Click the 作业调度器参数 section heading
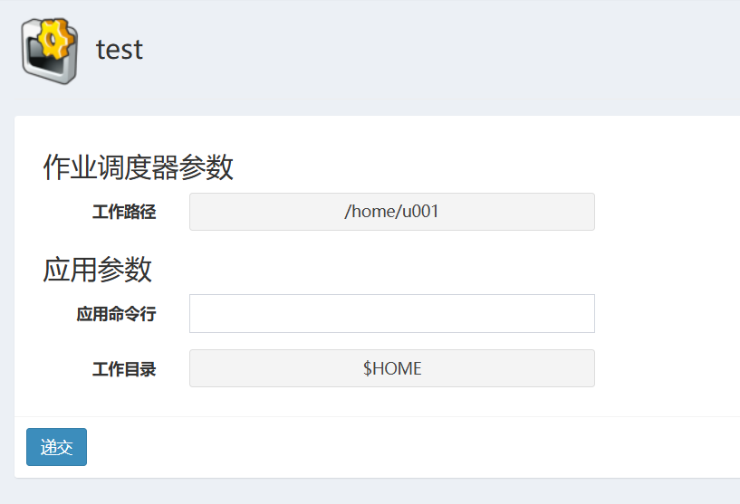740x504 pixels. [x=138, y=167]
